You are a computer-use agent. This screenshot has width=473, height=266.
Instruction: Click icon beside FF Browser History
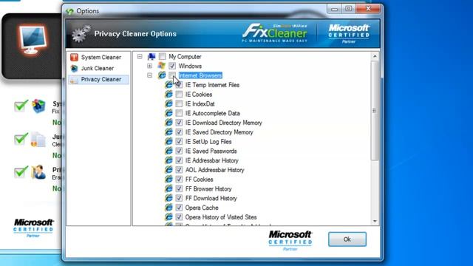tap(169, 188)
